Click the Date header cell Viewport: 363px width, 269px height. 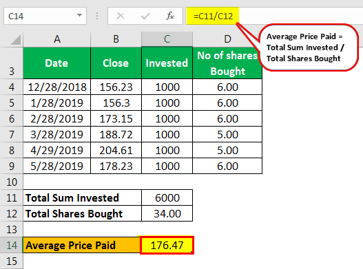click(x=56, y=63)
